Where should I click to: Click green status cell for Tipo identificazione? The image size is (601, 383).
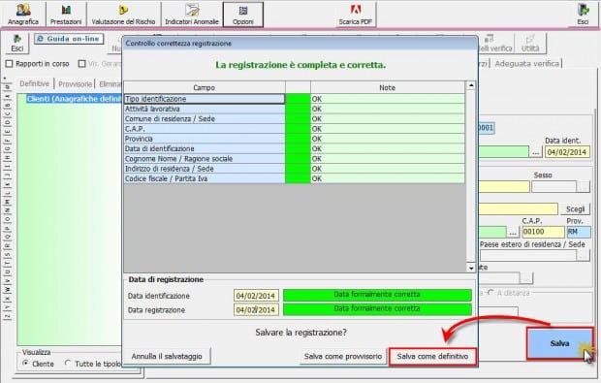tap(298, 99)
